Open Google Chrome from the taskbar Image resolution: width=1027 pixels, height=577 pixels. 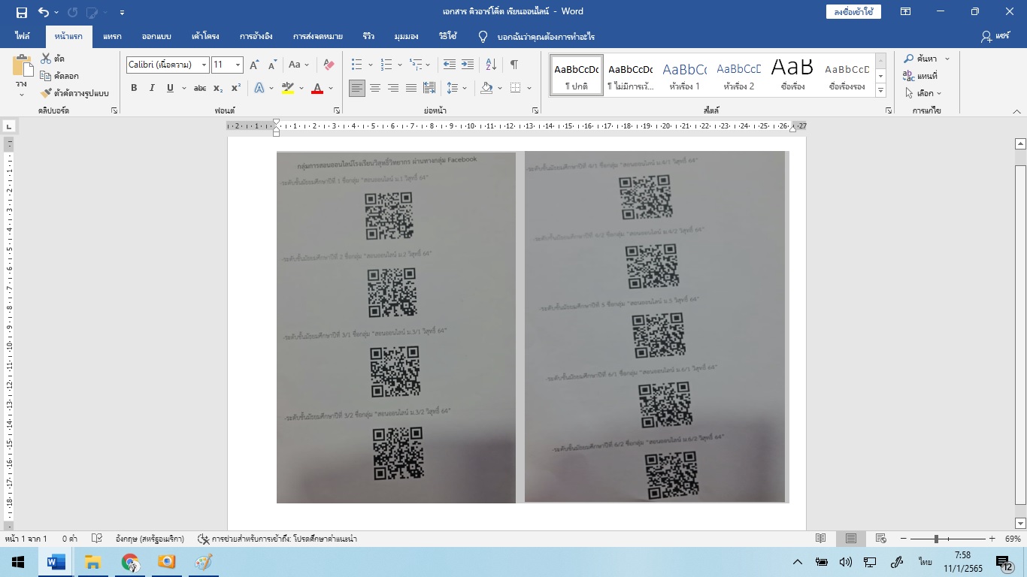130,562
